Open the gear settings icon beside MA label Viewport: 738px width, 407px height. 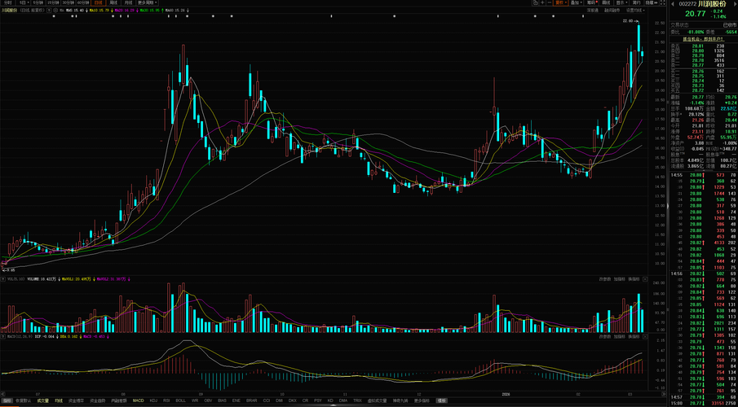click(x=55, y=10)
